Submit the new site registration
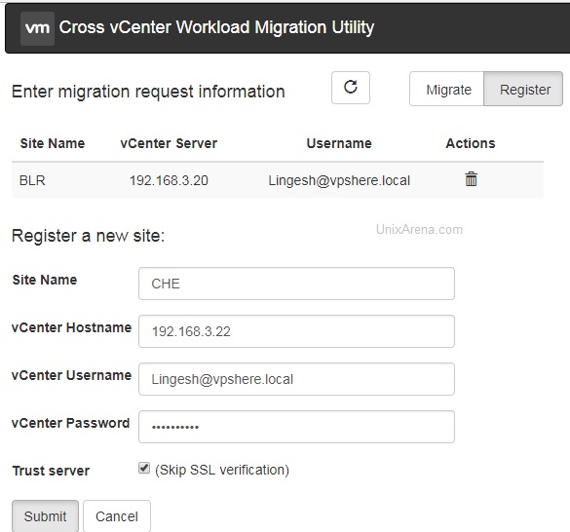The width and height of the screenshot is (570, 532). click(45, 516)
